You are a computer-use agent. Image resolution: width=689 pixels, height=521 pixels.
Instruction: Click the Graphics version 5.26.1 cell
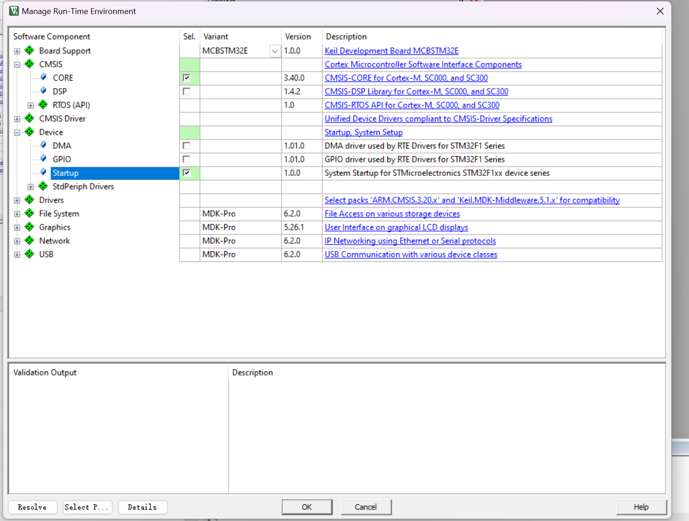302,227
